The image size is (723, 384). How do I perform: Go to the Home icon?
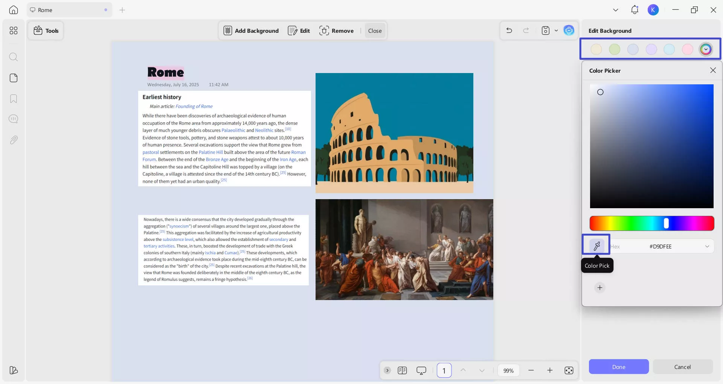pos(14,10)
